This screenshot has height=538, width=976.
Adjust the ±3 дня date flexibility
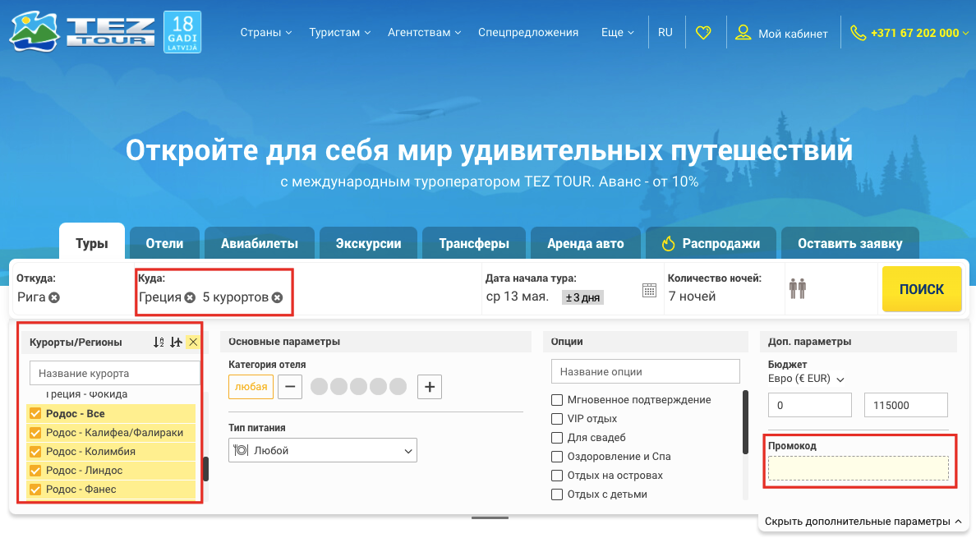point(582,297)
